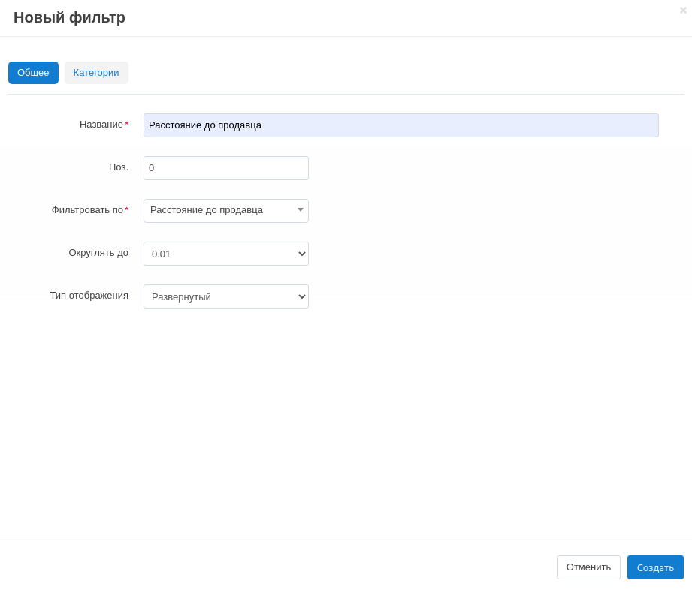Screen dimensions: 692x593
Task: Click the Поз. label
Action: 119,167
